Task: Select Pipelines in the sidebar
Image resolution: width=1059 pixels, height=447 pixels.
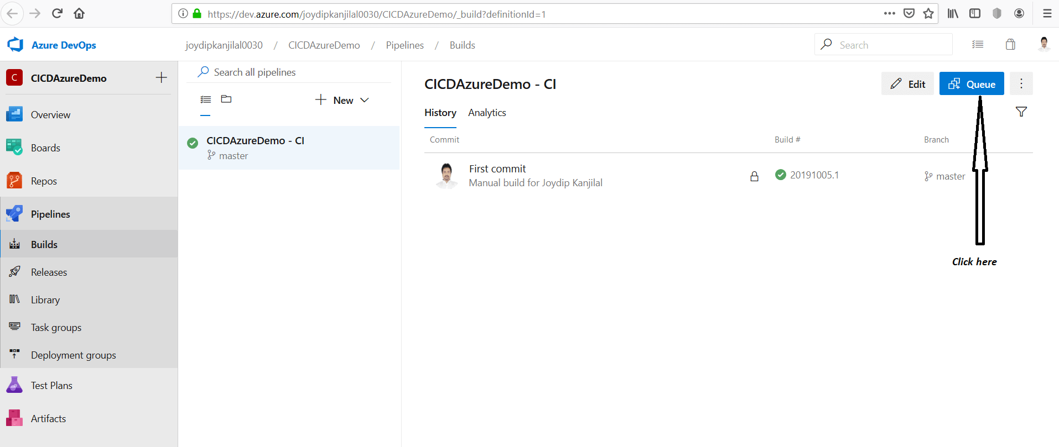Action: (89, 214)
